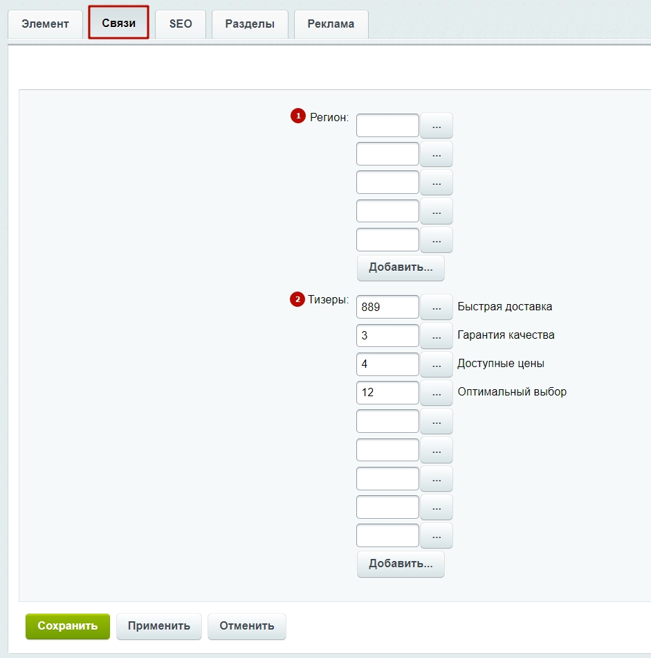The width and height of the screenshot is (651, 658).
Task: Switch to the Элемент tab
Action: [45, 24]
